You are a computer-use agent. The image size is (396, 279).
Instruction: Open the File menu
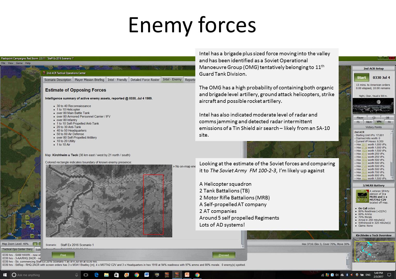3,63
